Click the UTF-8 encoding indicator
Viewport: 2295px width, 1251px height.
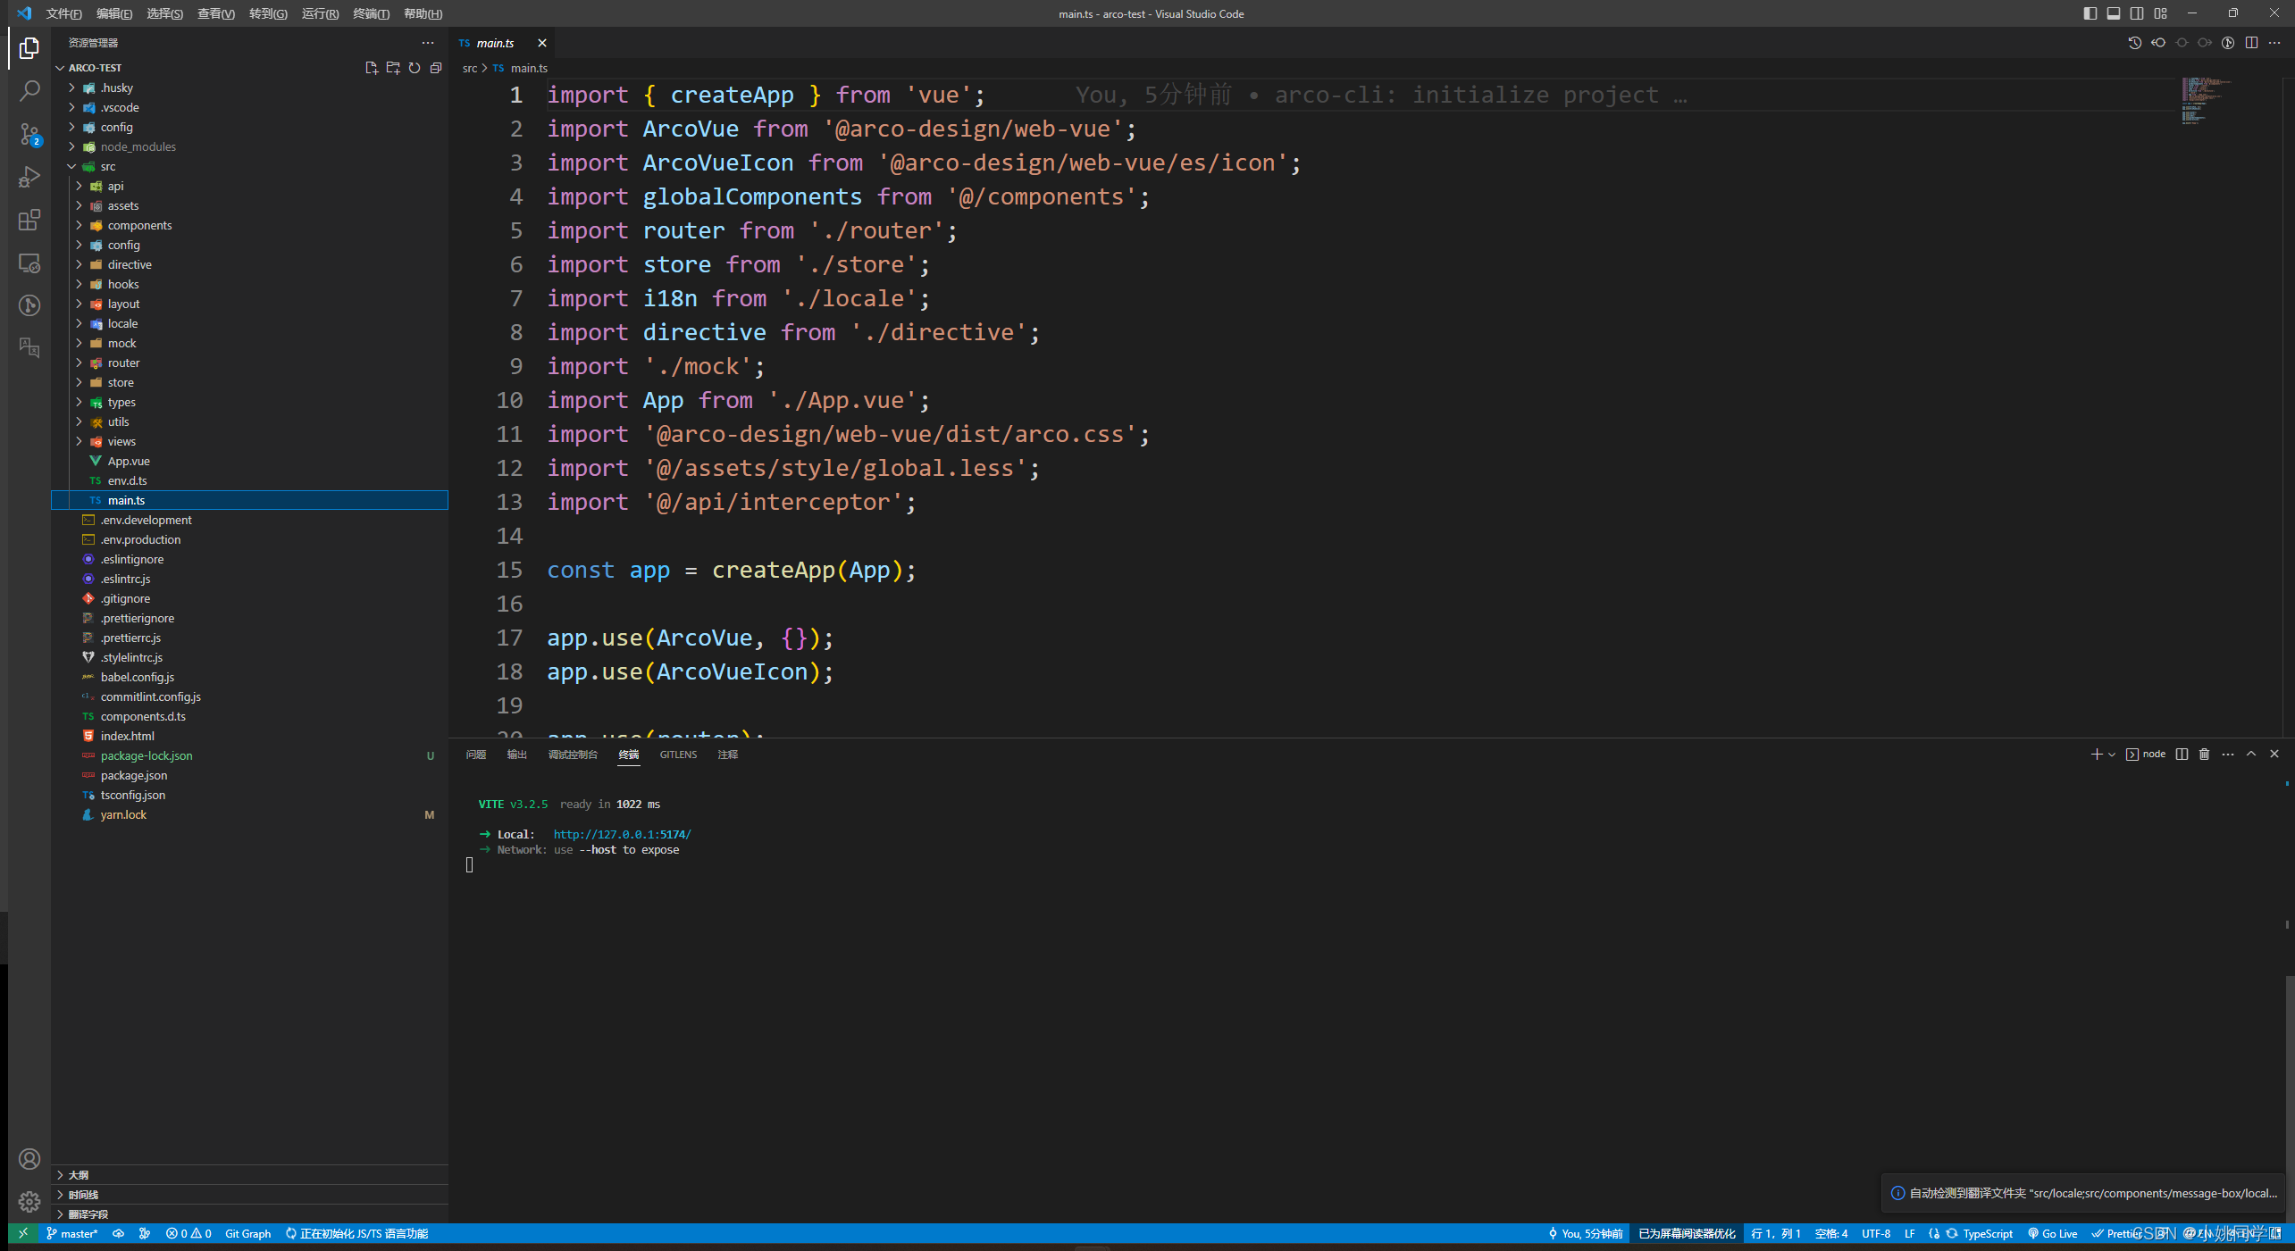pyautogui.click(x=1876, y=1233)
